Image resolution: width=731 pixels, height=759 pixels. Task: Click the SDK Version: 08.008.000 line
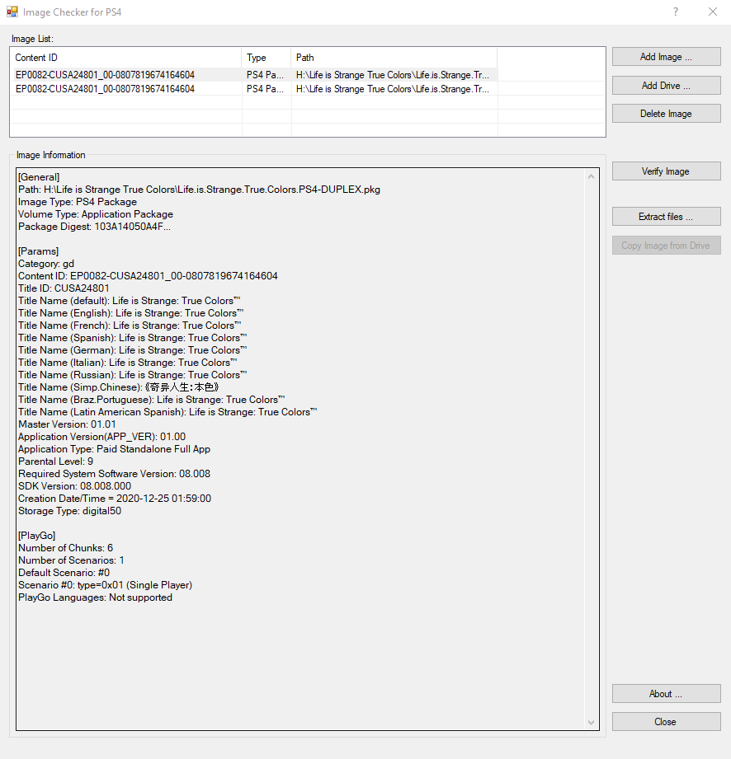coord(74,486)
